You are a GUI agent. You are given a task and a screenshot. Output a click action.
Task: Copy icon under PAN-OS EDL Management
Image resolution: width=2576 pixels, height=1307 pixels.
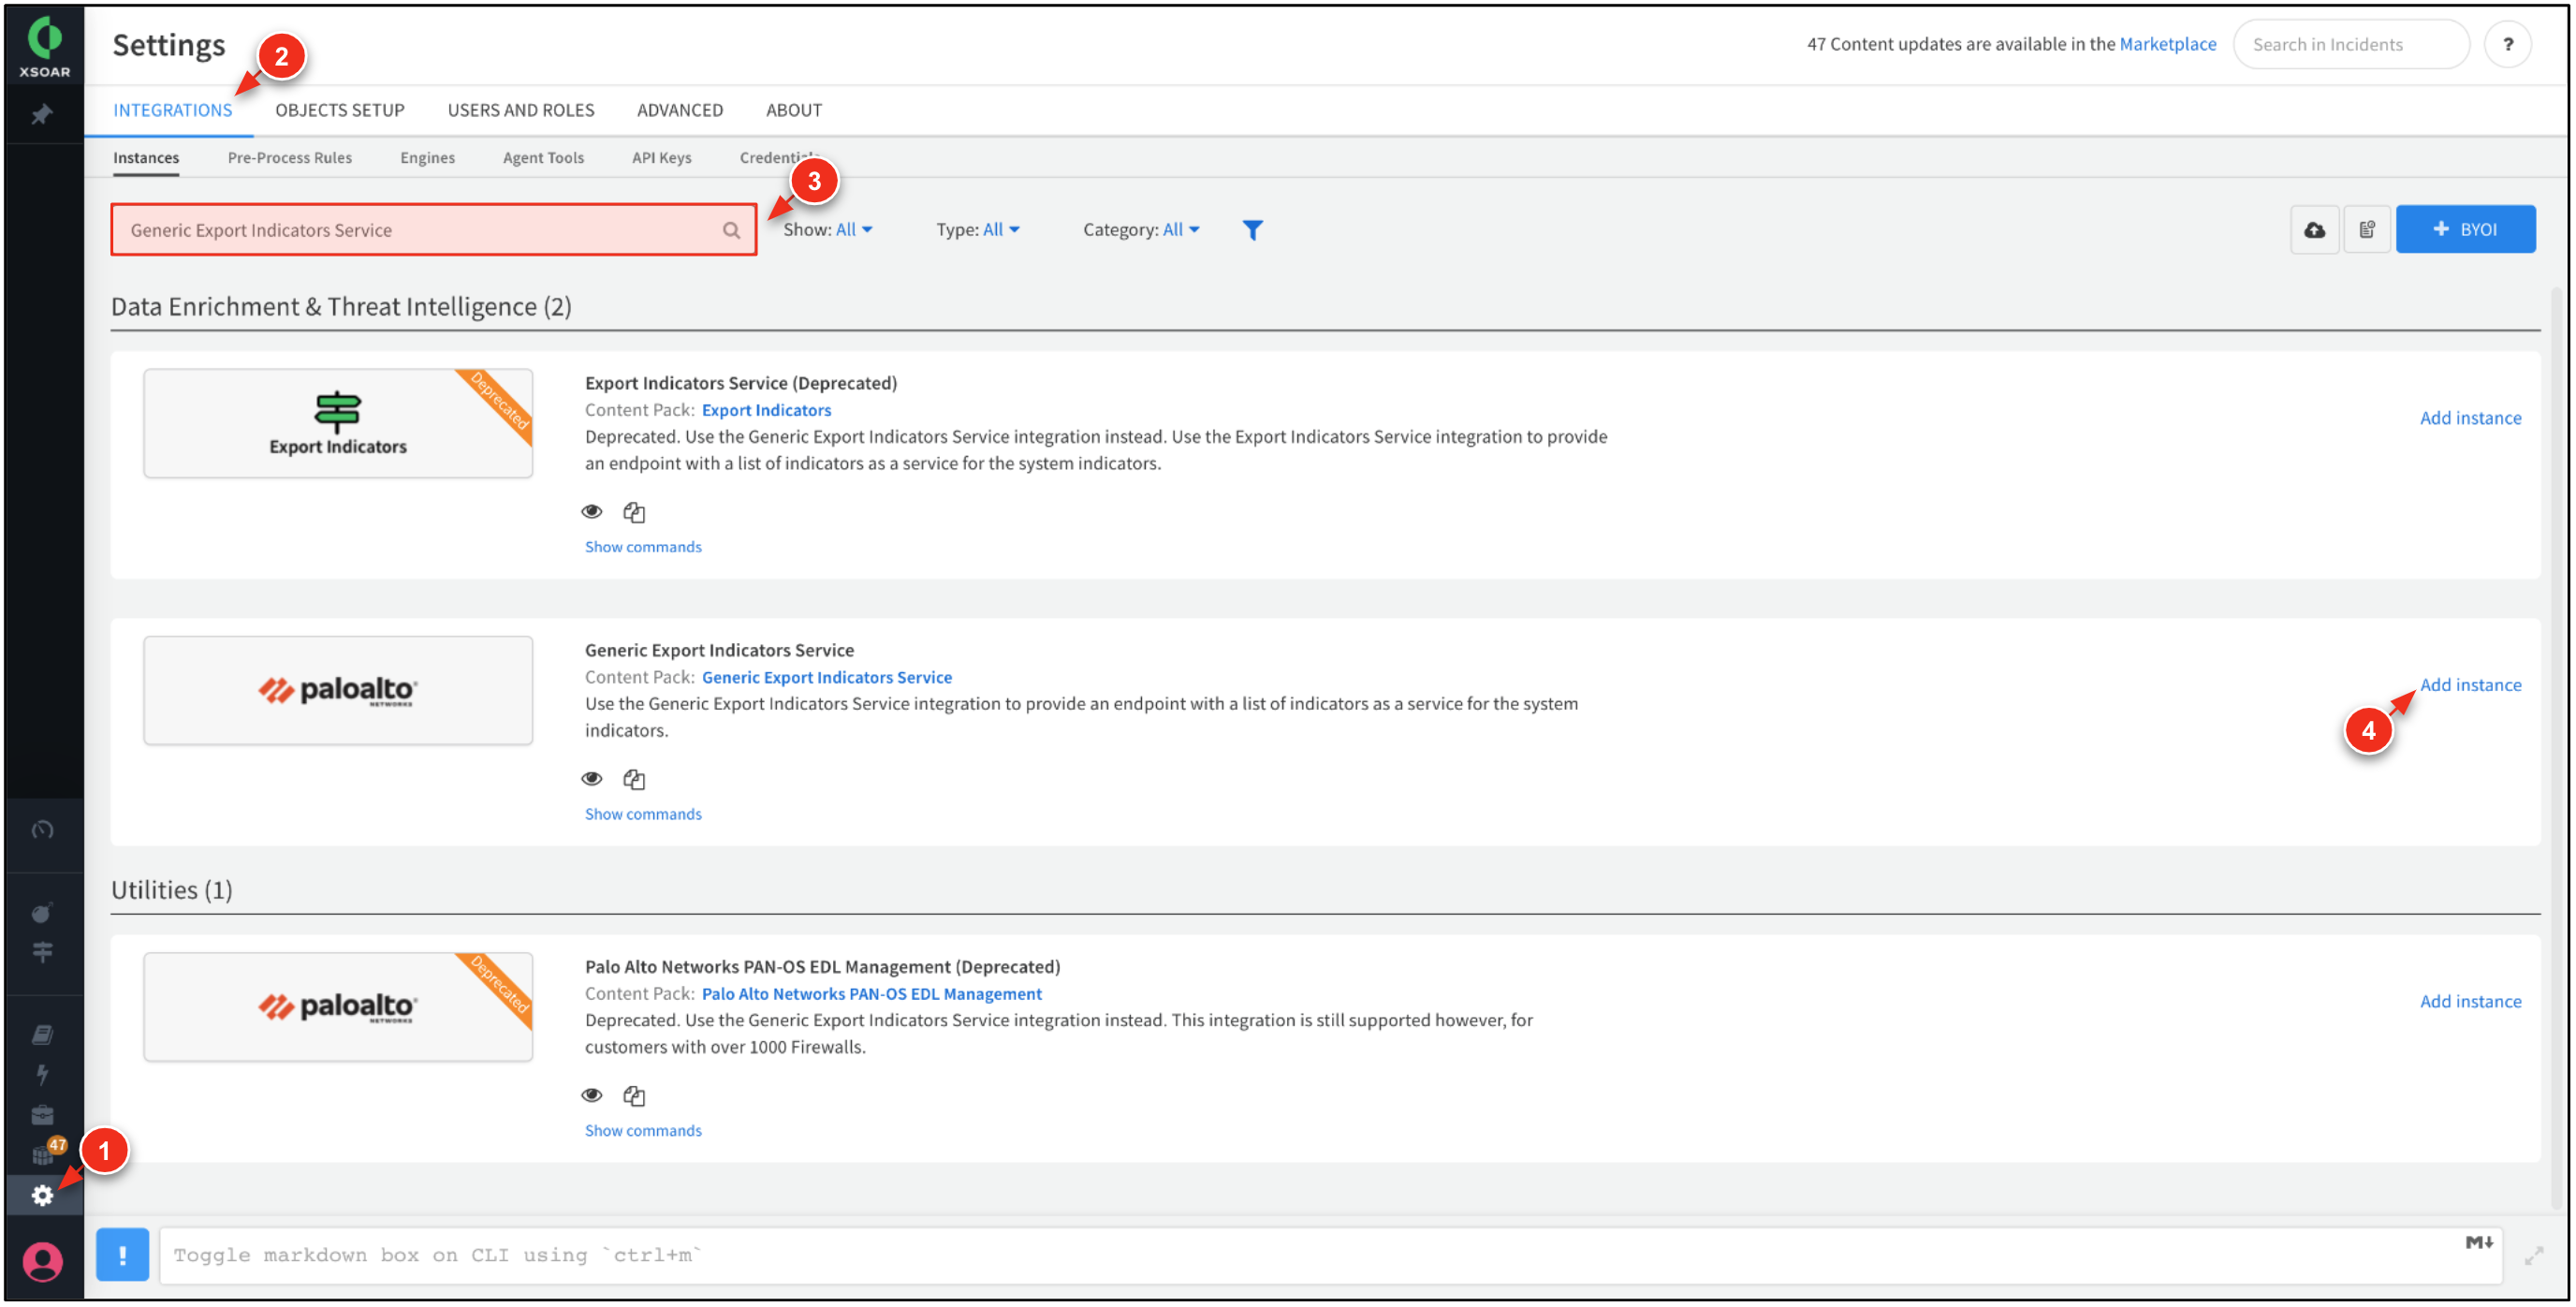[634, 1096]
